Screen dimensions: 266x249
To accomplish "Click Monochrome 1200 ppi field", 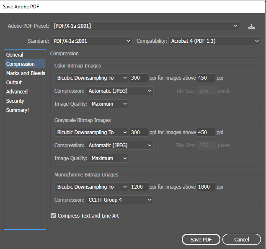I will (139, 187).
